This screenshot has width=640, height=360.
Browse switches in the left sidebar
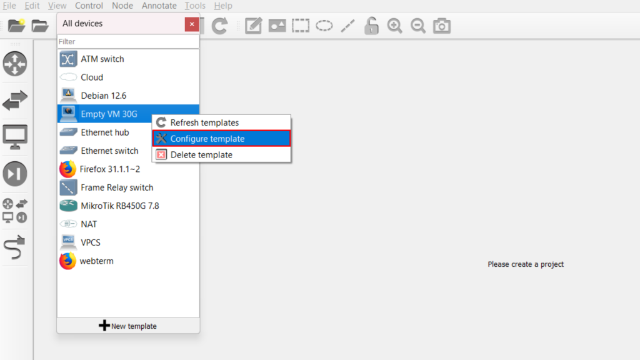(15, 100)
